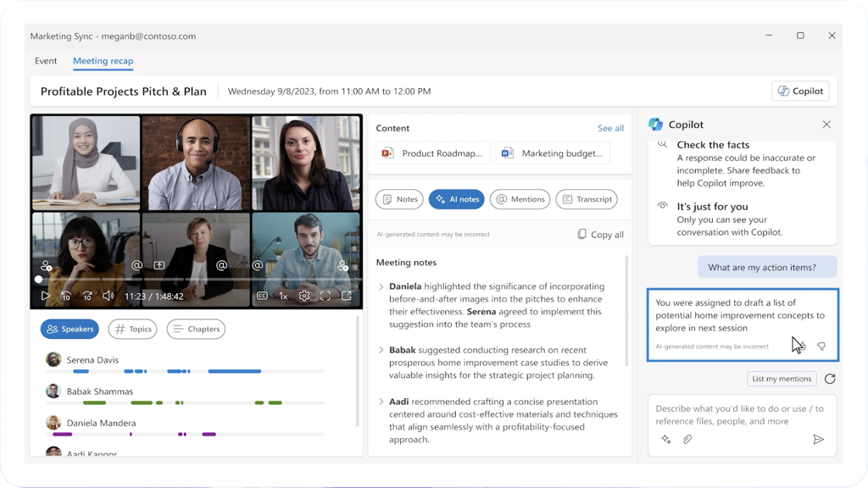This screenshot has height=488, width=868.
Task: Show the Speakers view
Action: click(x=70, y=329)
